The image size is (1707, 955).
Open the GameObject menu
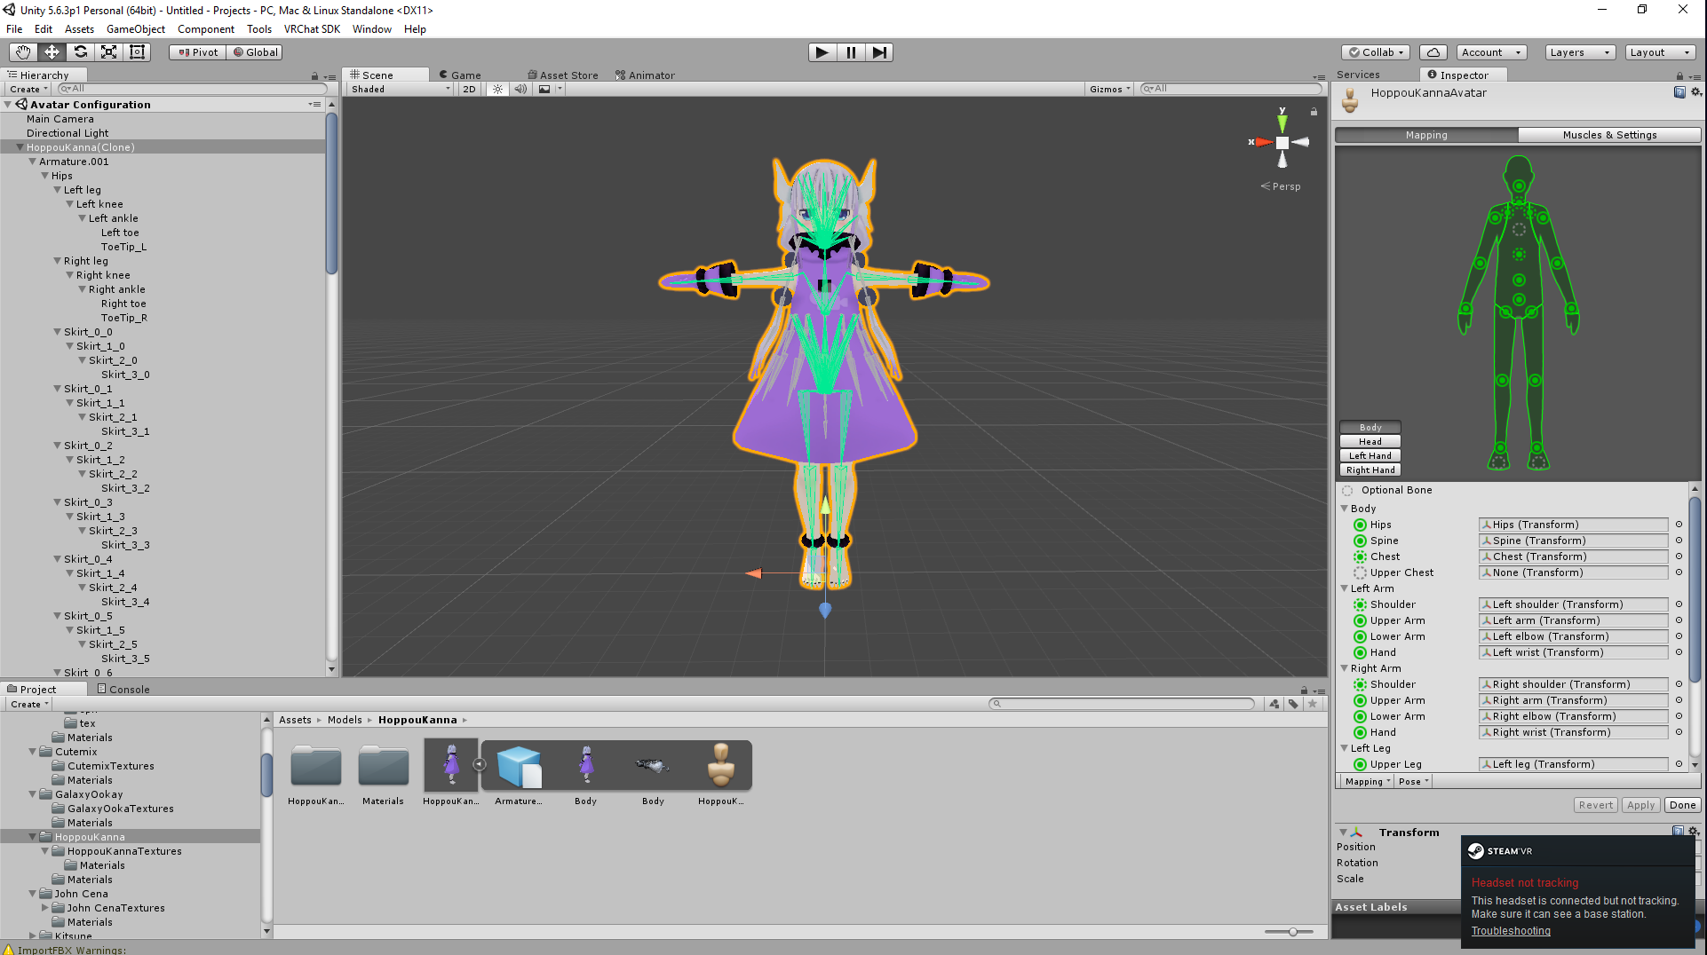[x=136, y=29]
